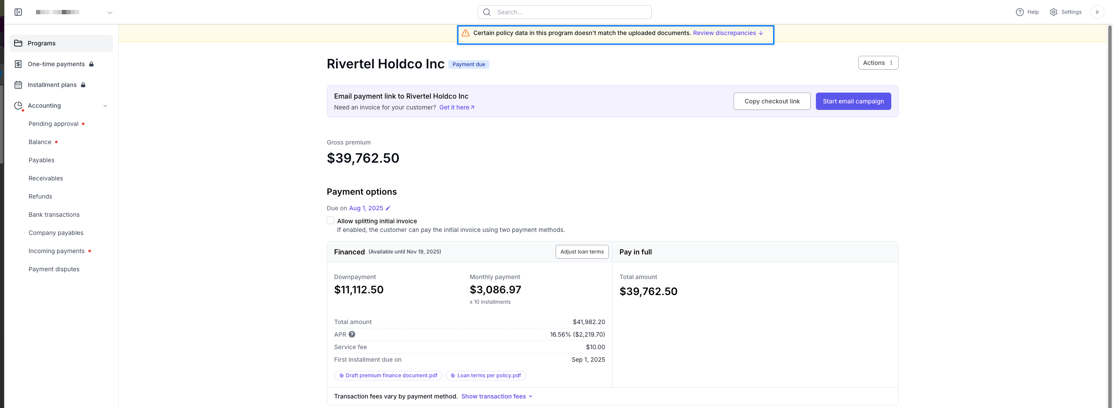Image resolution: width=1113 pixels, height=408 pixels.
Task: Open the Payables page
Action: pyautogui.click(x=42, y=160)
